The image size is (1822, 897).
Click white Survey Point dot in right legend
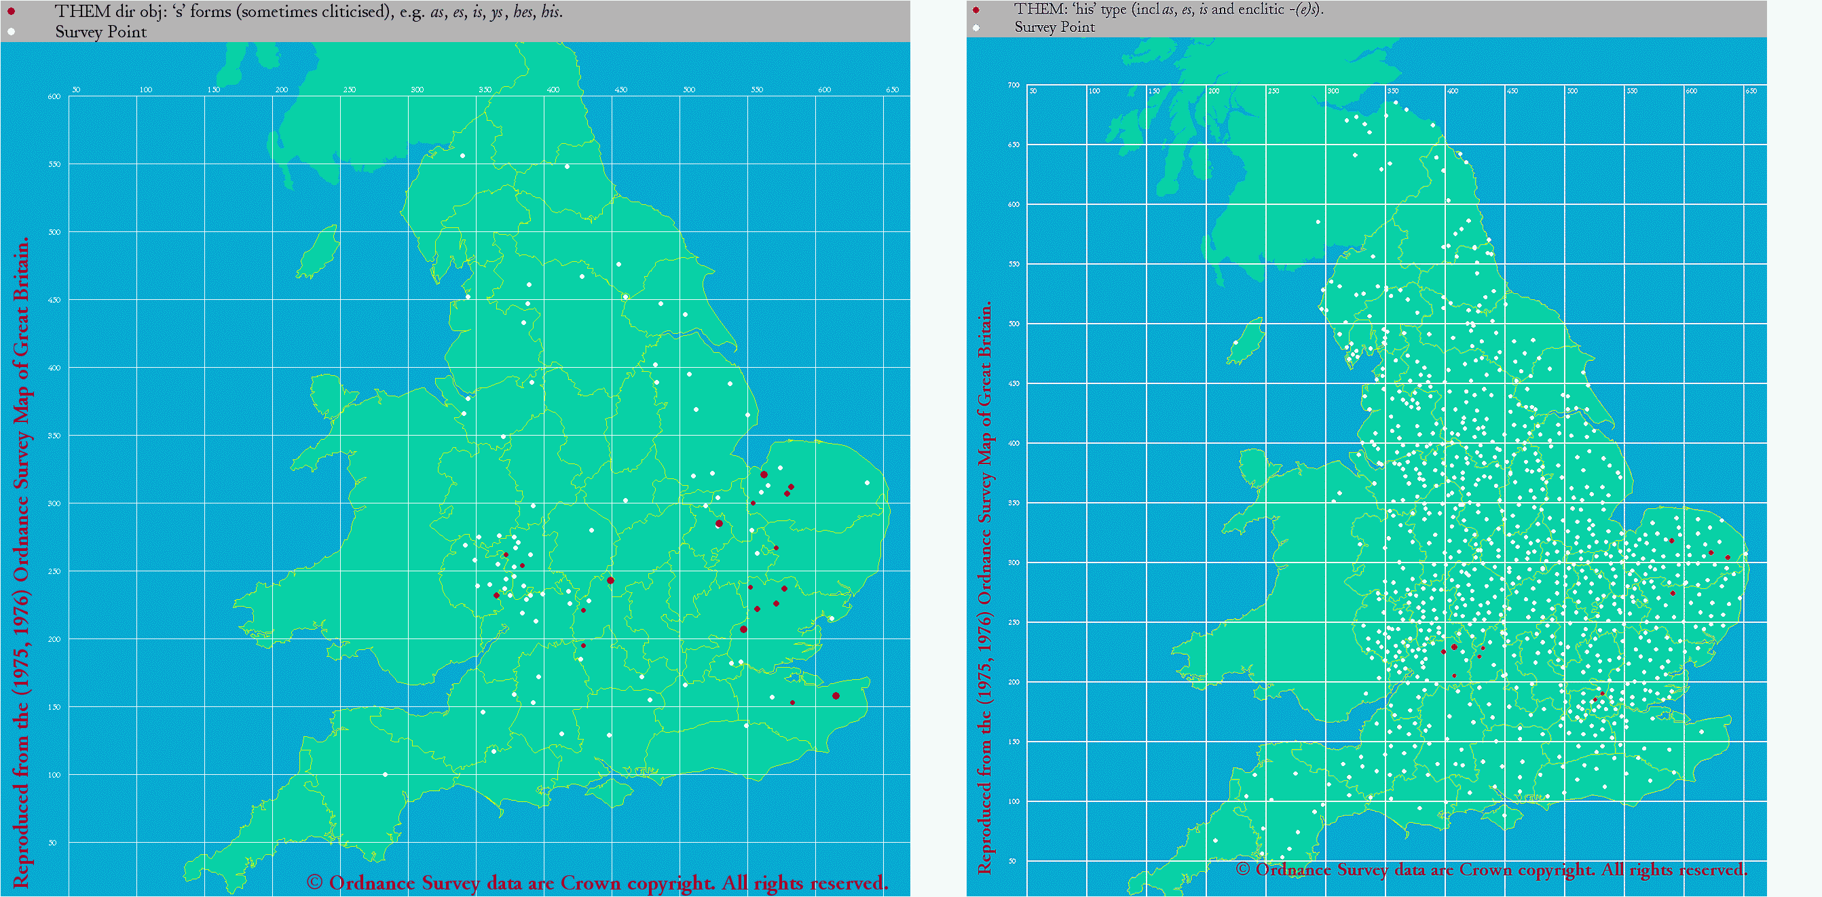976,28
